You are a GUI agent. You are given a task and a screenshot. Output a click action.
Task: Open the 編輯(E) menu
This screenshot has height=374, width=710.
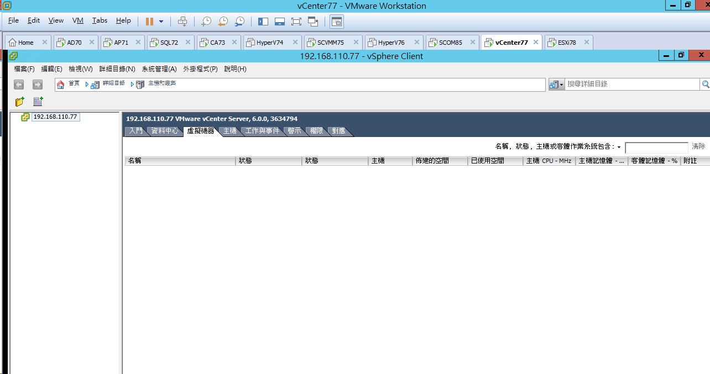pyautogui.click(x=51, y=69)
